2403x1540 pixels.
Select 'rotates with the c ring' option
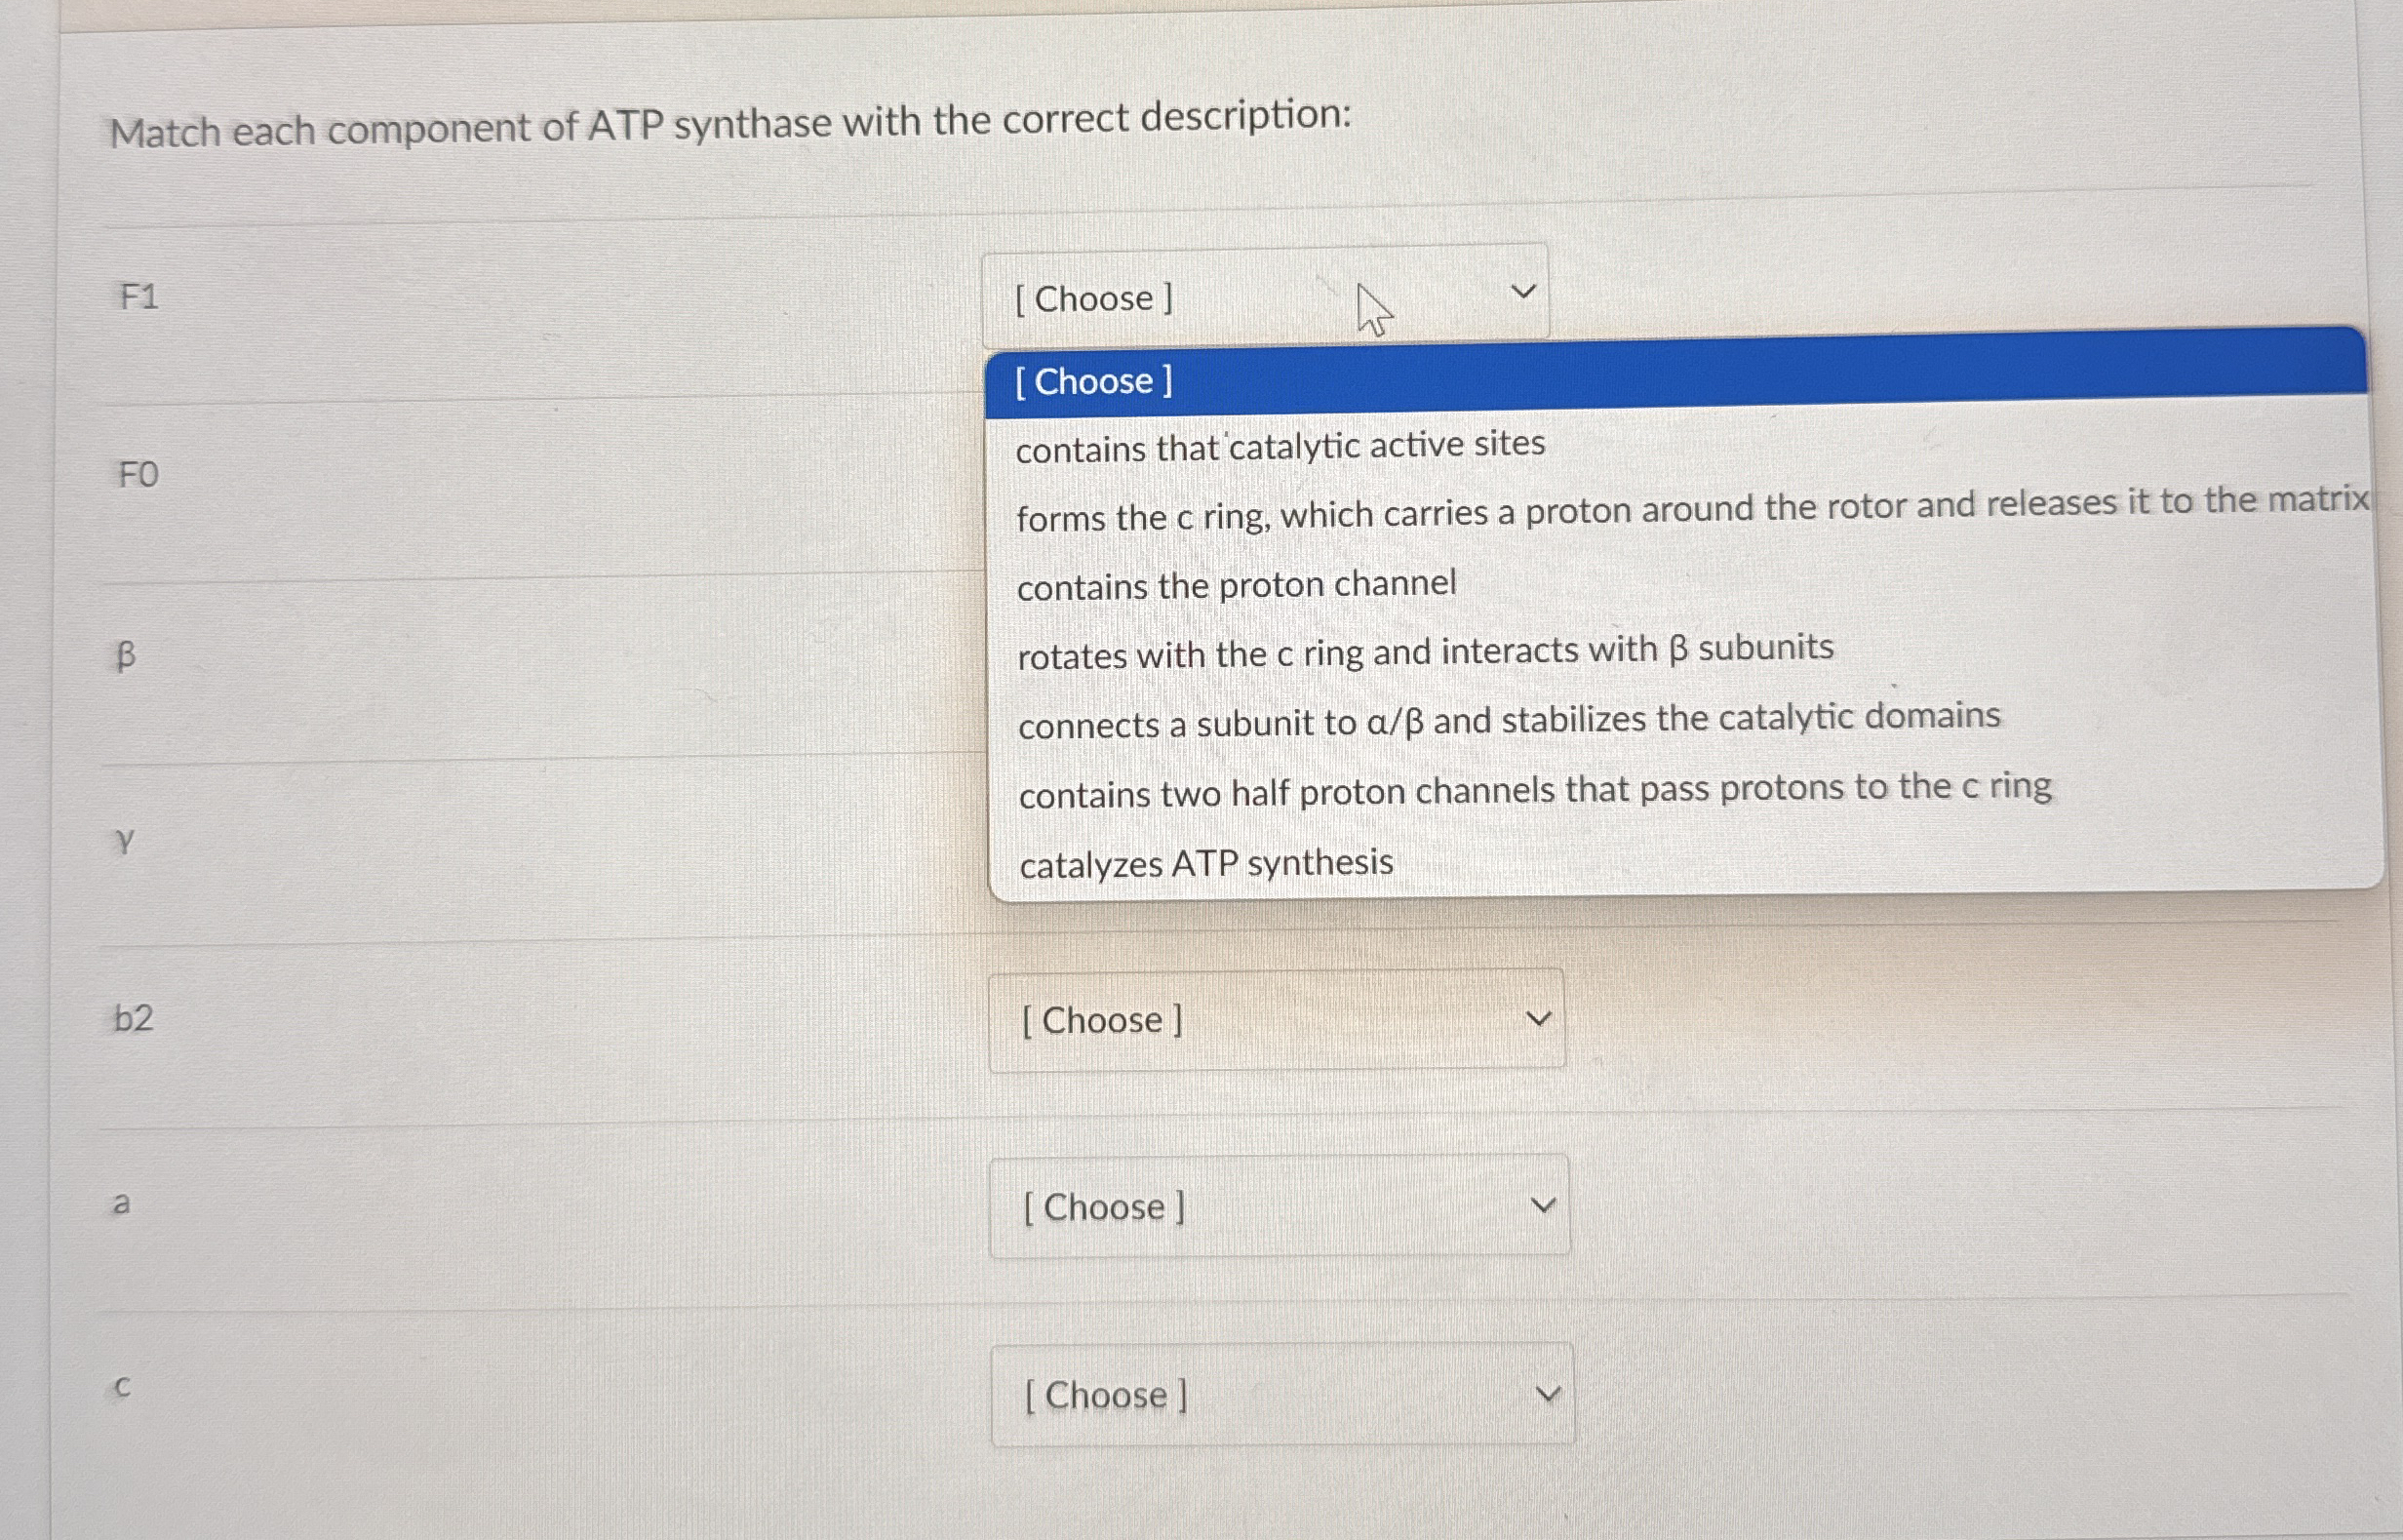1425,652
